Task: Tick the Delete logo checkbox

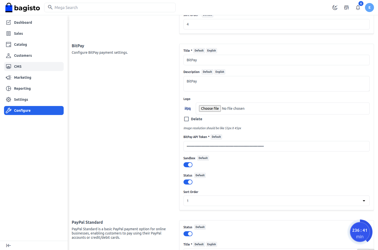Action: [186, 119]
